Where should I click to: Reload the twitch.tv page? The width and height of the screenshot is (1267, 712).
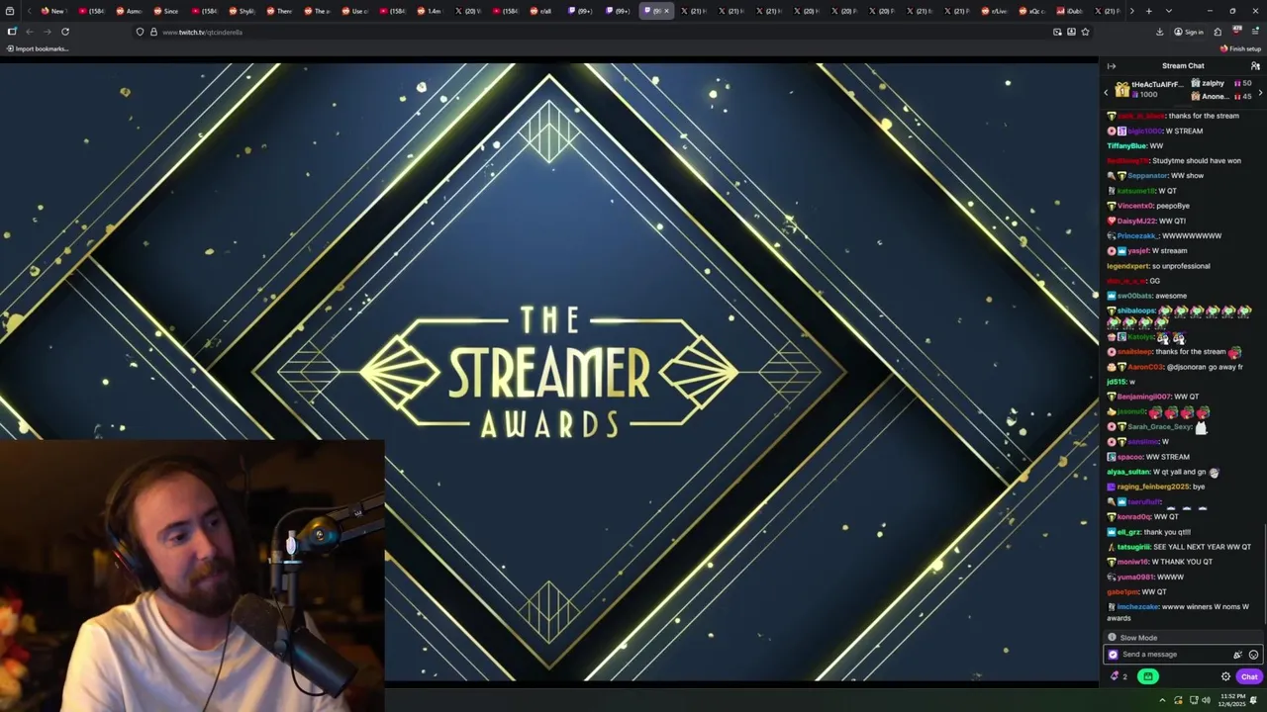(65, 32)
